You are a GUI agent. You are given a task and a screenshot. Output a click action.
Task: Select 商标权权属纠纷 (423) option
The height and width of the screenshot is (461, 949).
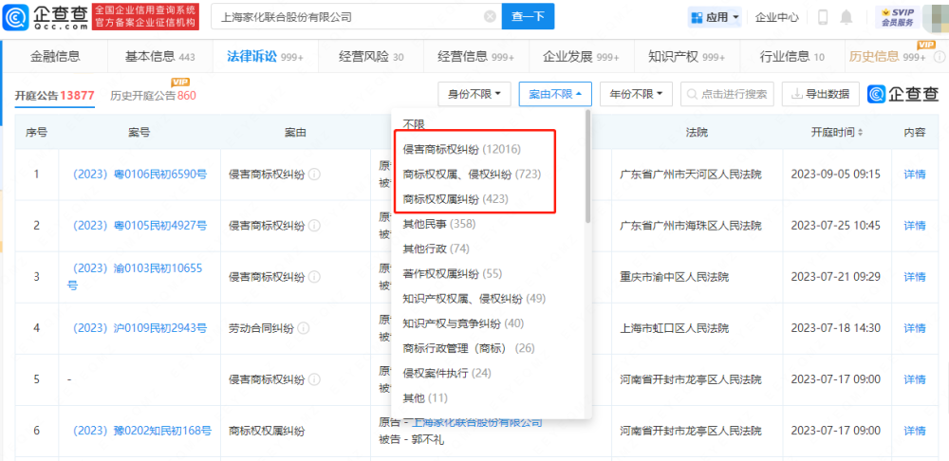coord(456,199)
